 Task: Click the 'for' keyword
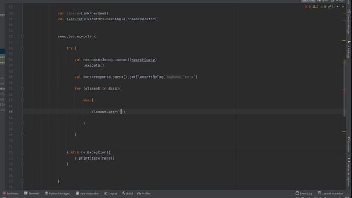pyautogui.click(x=78, y=89)
